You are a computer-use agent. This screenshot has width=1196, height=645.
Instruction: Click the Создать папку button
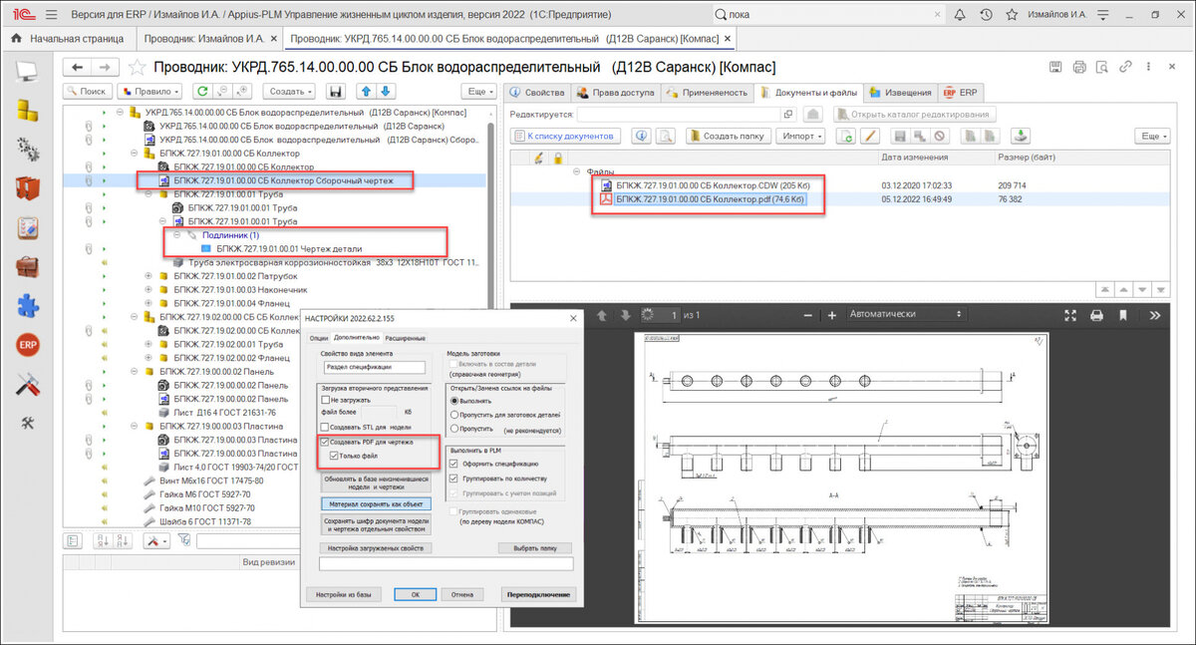(728, 136)
